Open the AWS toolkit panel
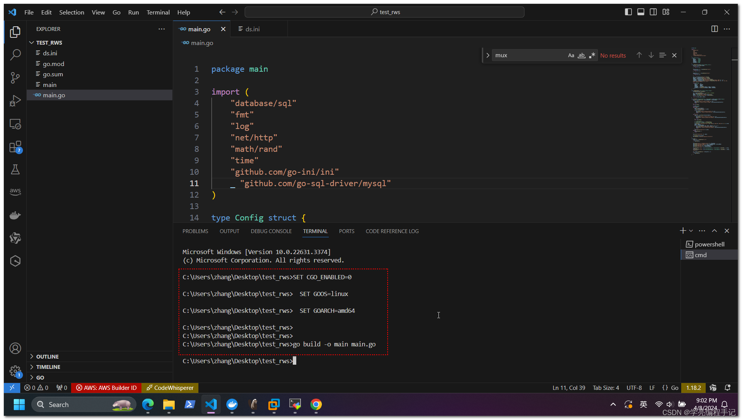Screen dimensions: 742x420 click(15, 191)
